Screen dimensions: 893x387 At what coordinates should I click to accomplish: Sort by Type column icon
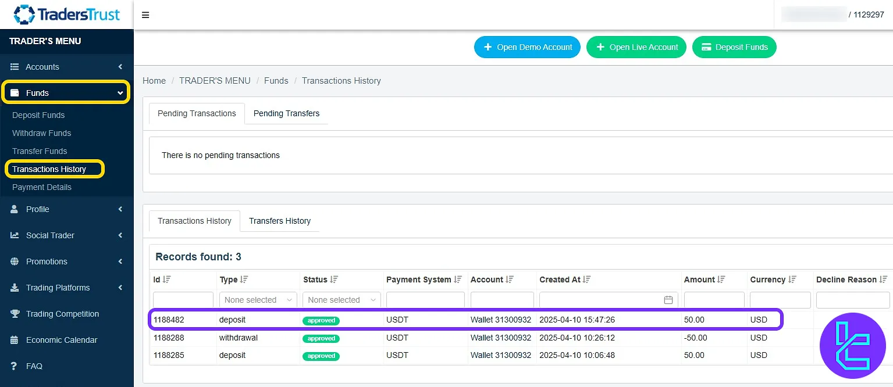click(244, 279)
